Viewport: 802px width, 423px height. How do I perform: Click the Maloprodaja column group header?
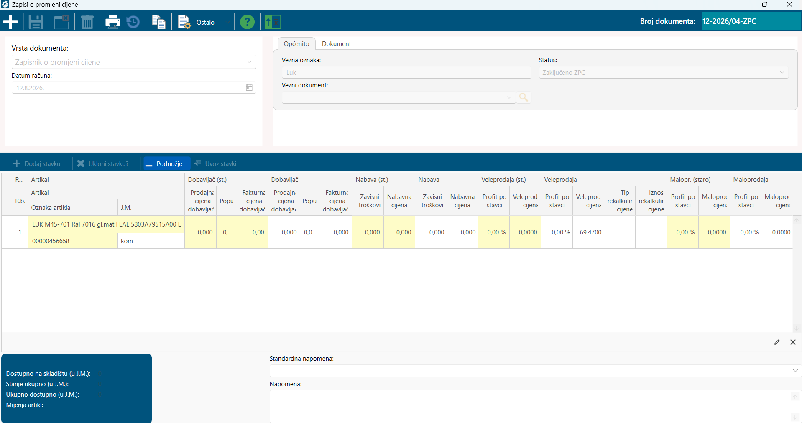(x=761, y=180)
